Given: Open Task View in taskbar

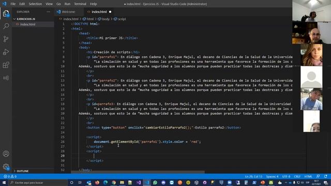Looking at the screenshot, I should (80, 182).
